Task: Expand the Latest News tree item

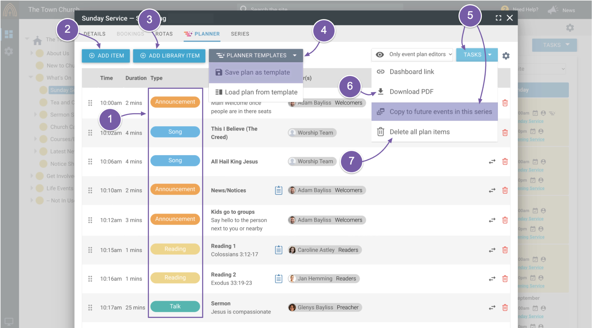Action: [36, 151]
